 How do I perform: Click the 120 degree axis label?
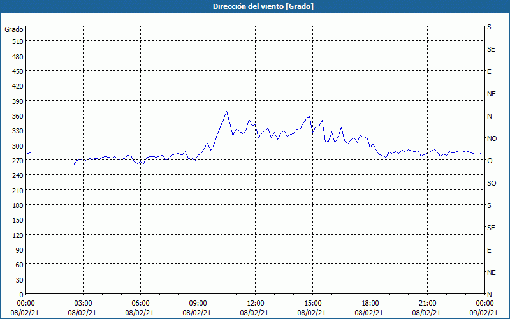point(18,235)
